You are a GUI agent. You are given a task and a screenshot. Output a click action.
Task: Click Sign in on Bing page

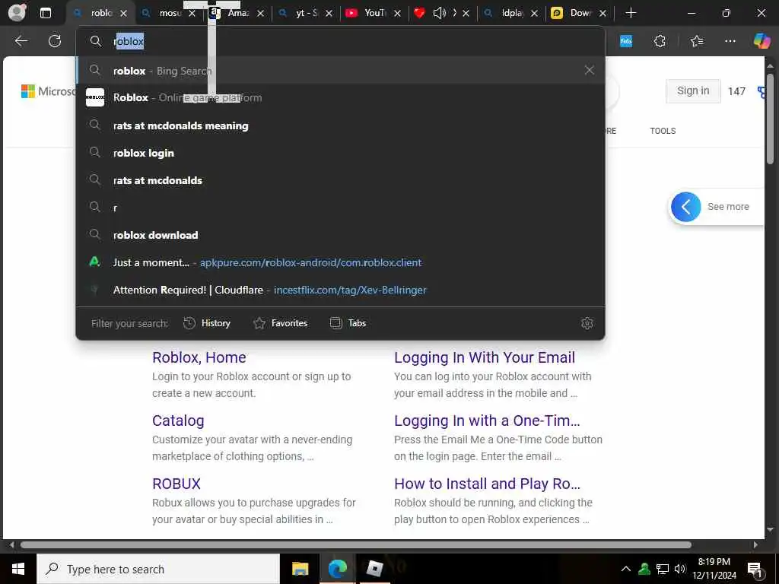click(693, 91)
